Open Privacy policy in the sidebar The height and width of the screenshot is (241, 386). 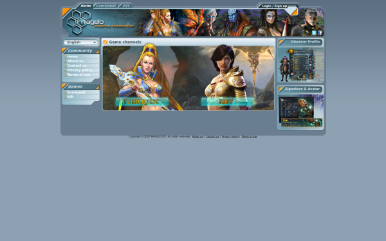[80, 70]
